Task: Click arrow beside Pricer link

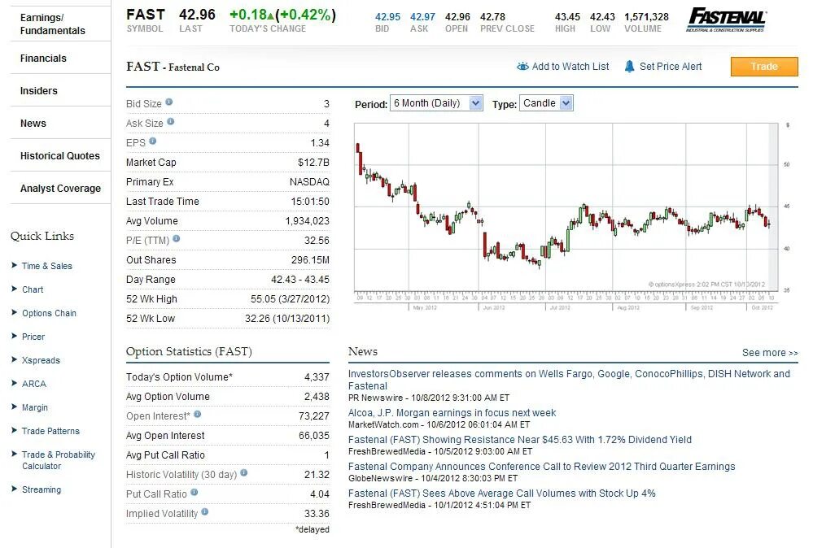Action: click(15, 336)
